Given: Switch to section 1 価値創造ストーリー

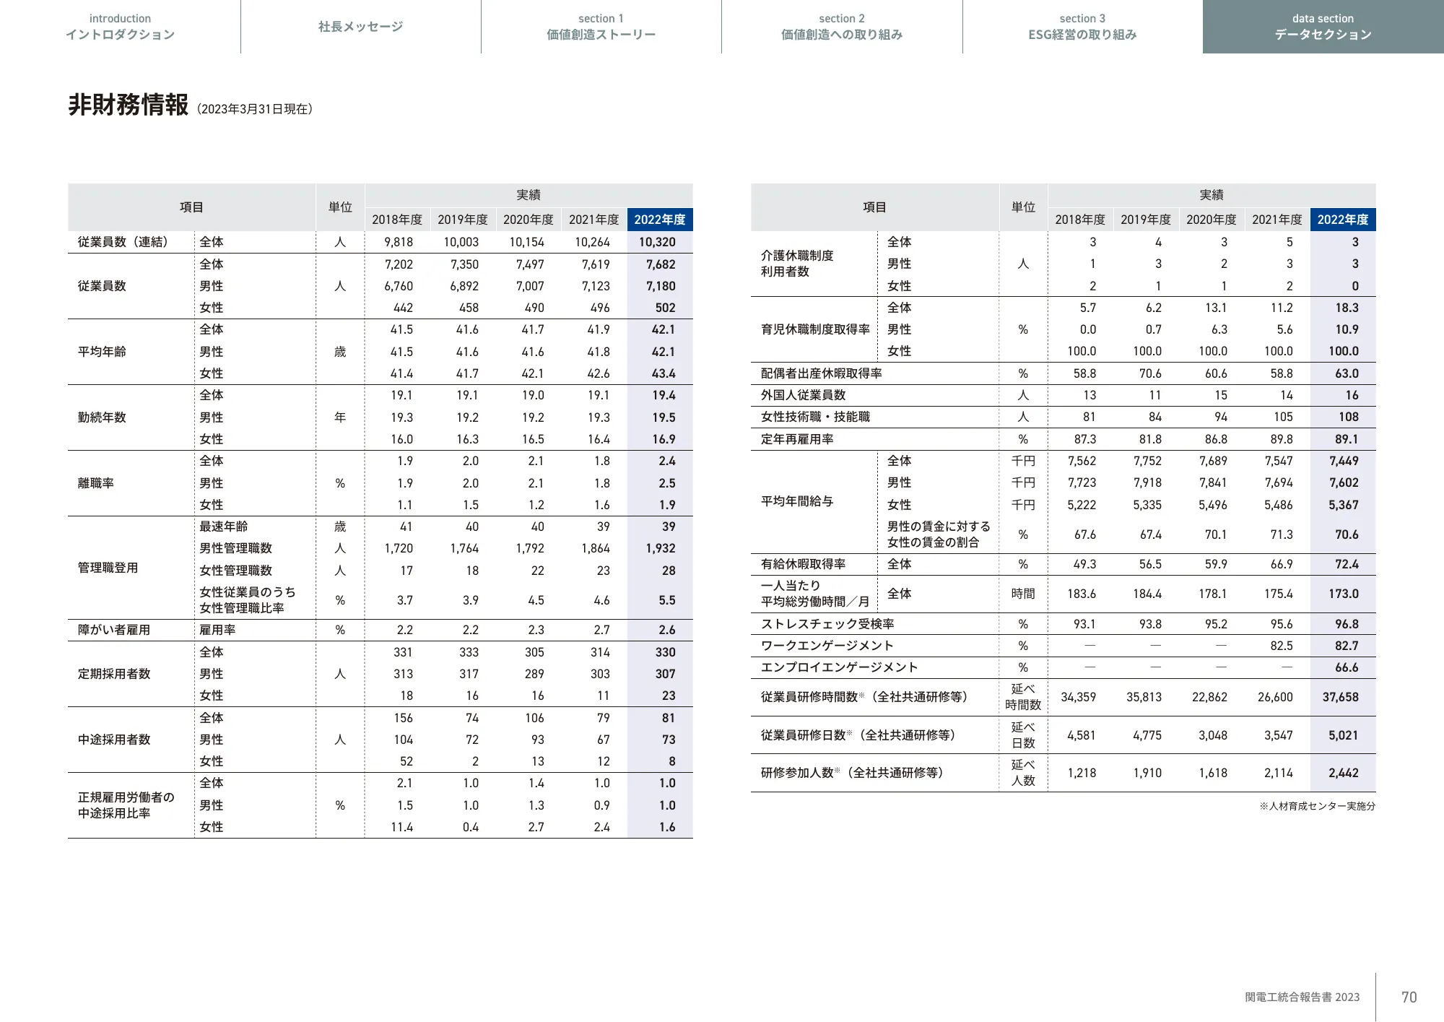Looking at the screenshot, I should click(x=600, y=27).
